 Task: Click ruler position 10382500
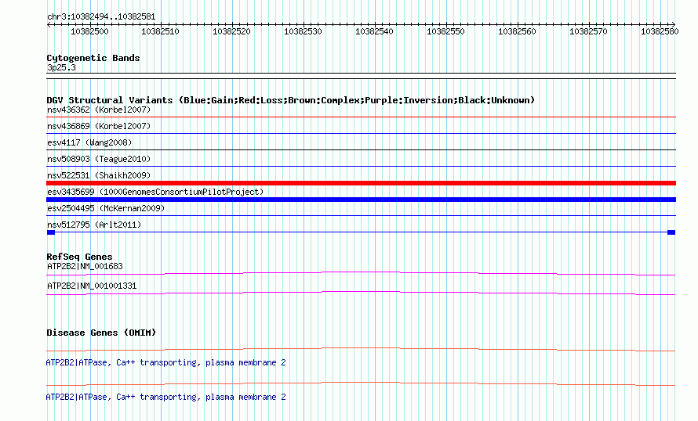point(89,31)
